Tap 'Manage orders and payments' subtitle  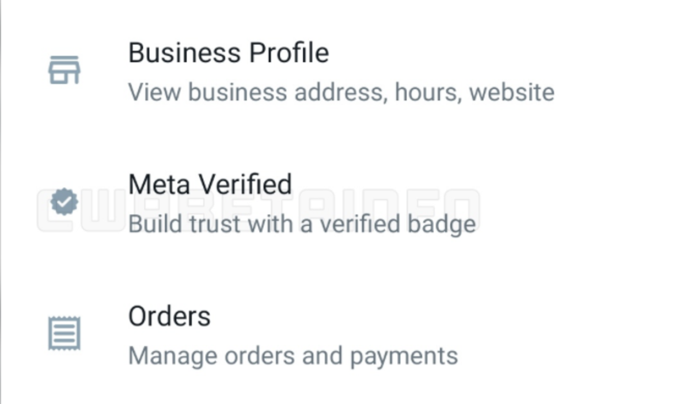coord(293,356)
